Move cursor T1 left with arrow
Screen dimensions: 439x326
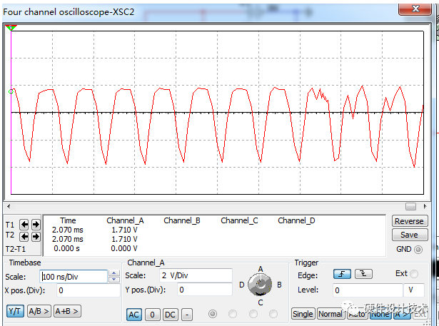[x=24, y=225]
